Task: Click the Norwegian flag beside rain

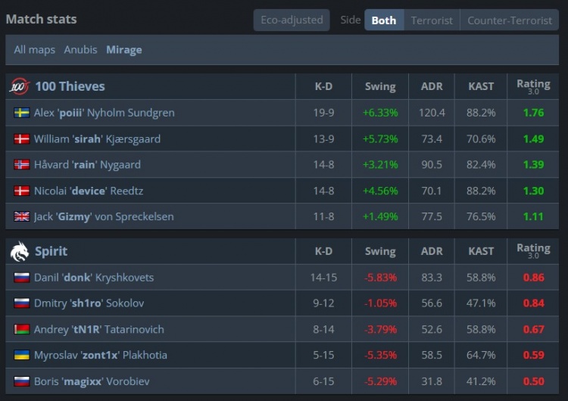Action: (x=22, y=165)
